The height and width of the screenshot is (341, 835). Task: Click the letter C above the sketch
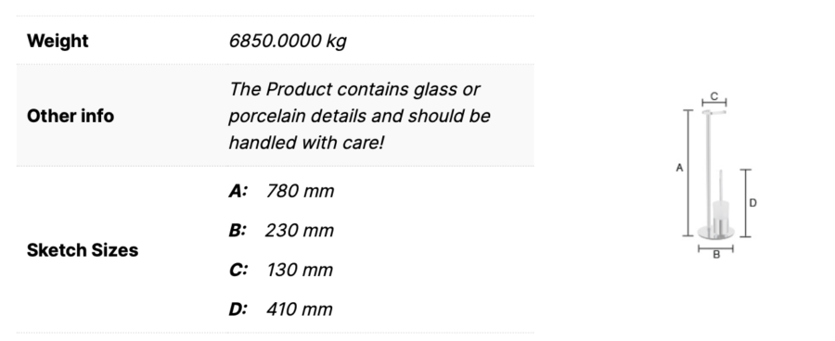pyautogui.click(x=714, y=96)
